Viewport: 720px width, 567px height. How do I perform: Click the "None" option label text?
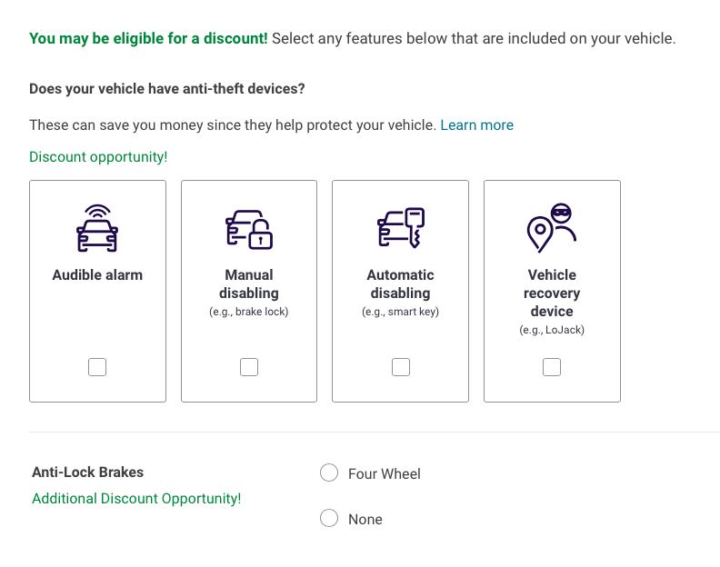pyautogui.click(x=365, y=520)
